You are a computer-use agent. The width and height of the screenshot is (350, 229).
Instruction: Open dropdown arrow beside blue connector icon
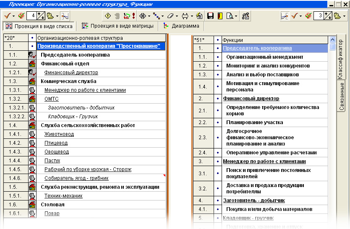click(162, 16)
